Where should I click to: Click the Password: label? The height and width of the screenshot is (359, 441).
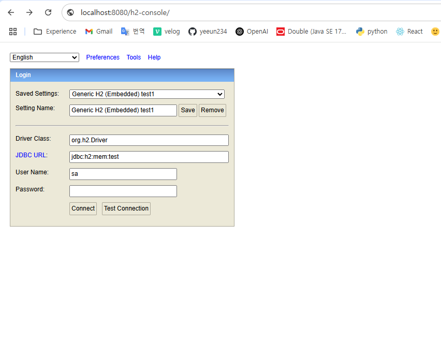[x=30, y=189]
